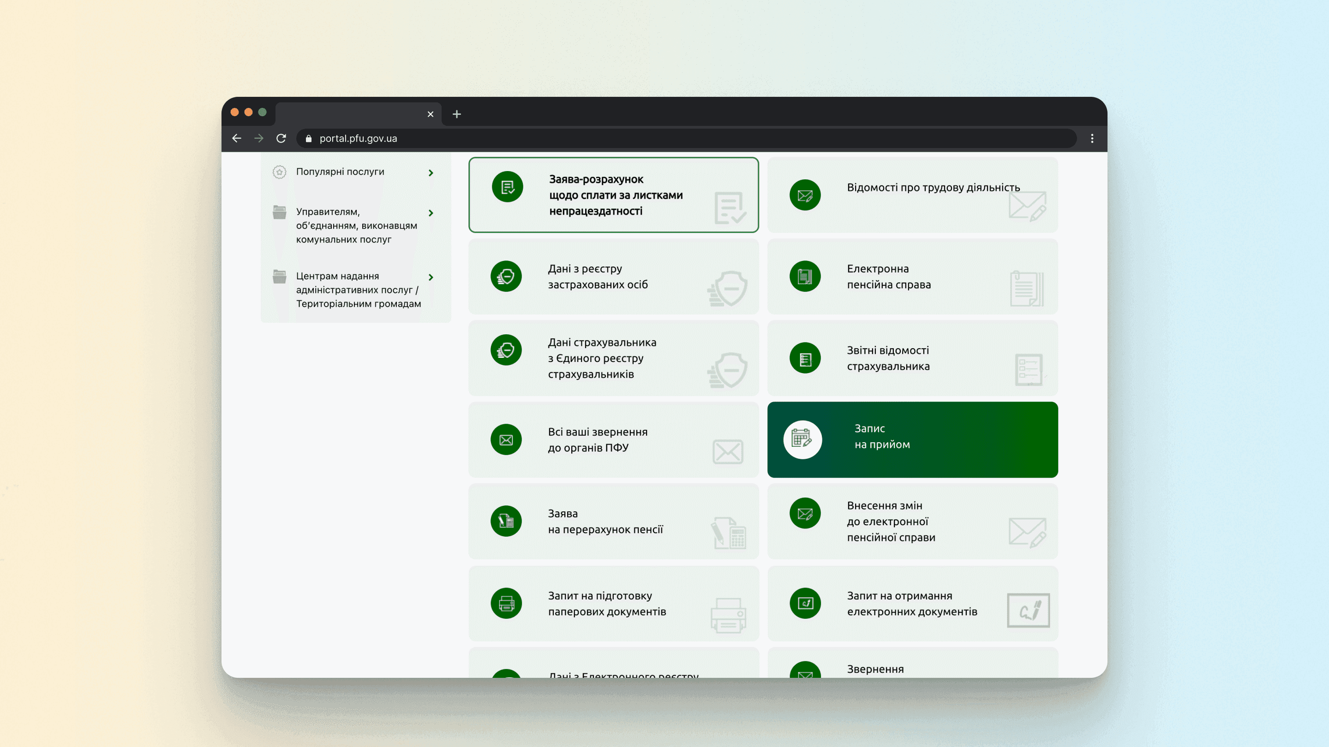Click the envelope icon for Всі ваші звернення
This screenshot has width=1329, height=747.
[506, 439]
